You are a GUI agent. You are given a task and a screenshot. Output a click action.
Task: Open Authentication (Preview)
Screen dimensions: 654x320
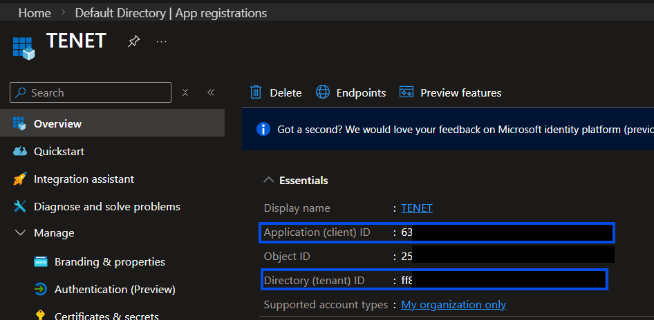coord(115,289)
